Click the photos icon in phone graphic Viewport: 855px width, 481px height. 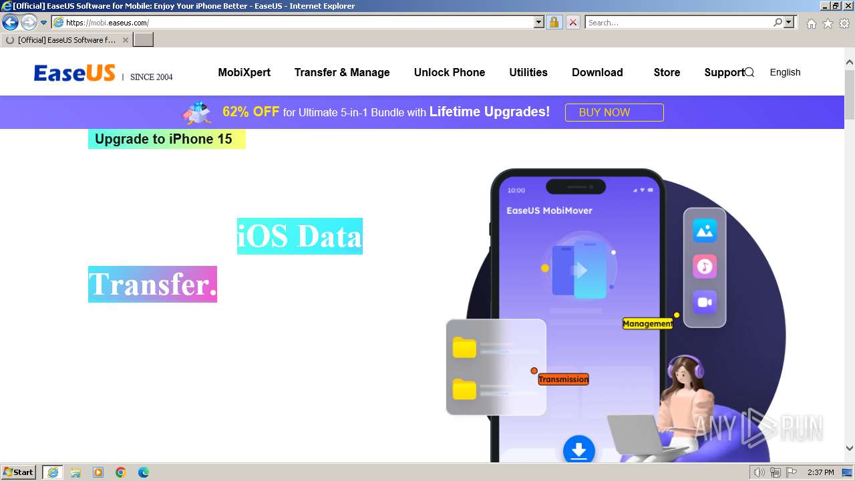coord(705,230)
